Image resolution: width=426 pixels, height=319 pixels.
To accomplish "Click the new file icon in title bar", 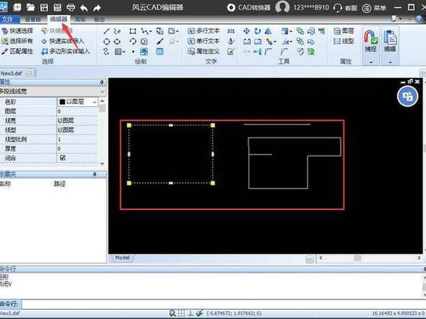I will click(18, 7).
